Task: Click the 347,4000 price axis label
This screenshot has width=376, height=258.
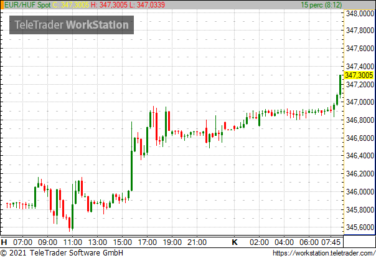Action: 360,66
